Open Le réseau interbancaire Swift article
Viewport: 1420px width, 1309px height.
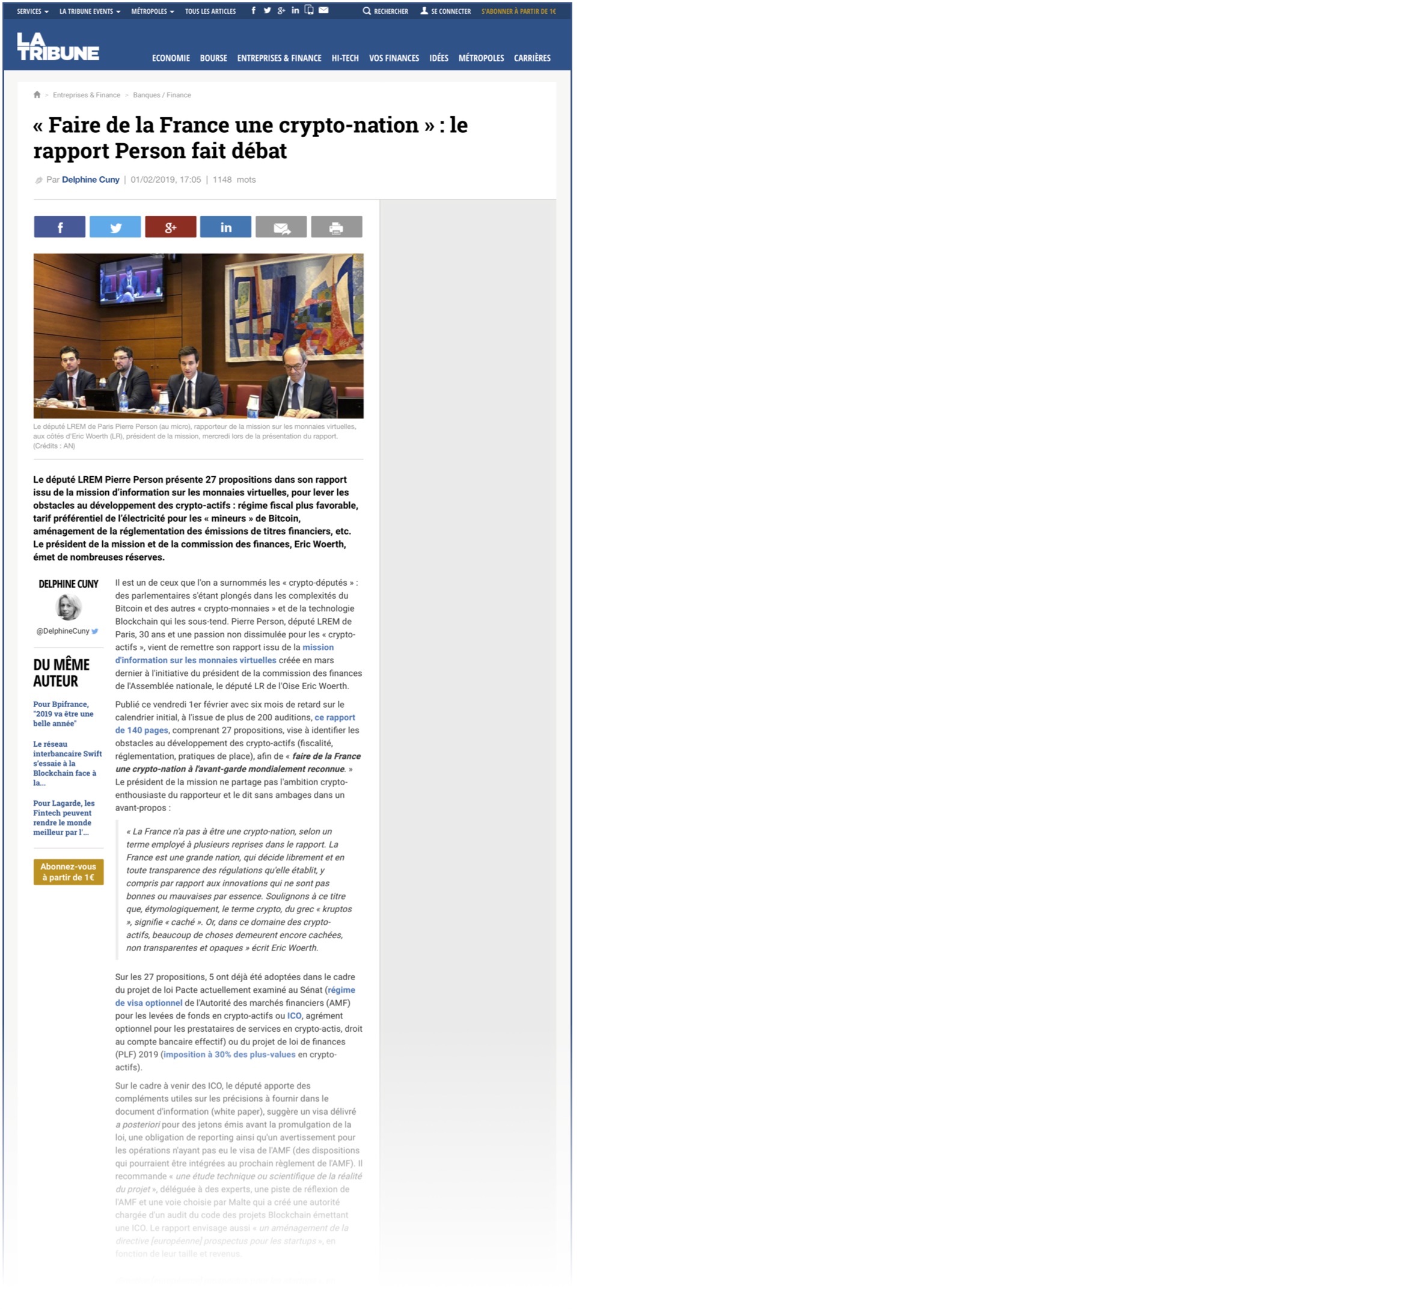pos(67,764)
